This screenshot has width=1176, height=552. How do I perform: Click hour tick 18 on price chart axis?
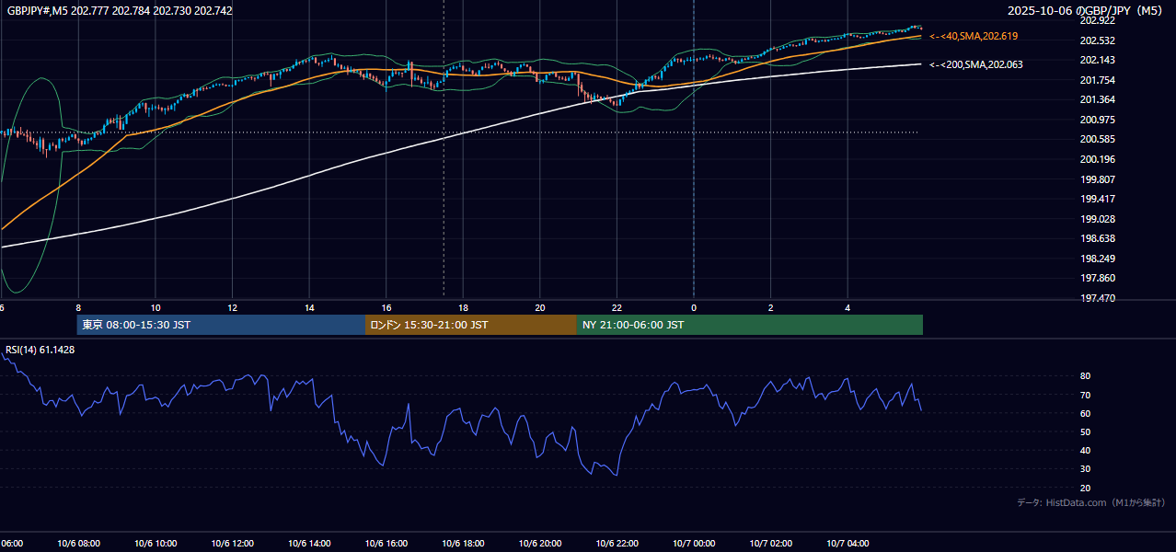(463, 308)
